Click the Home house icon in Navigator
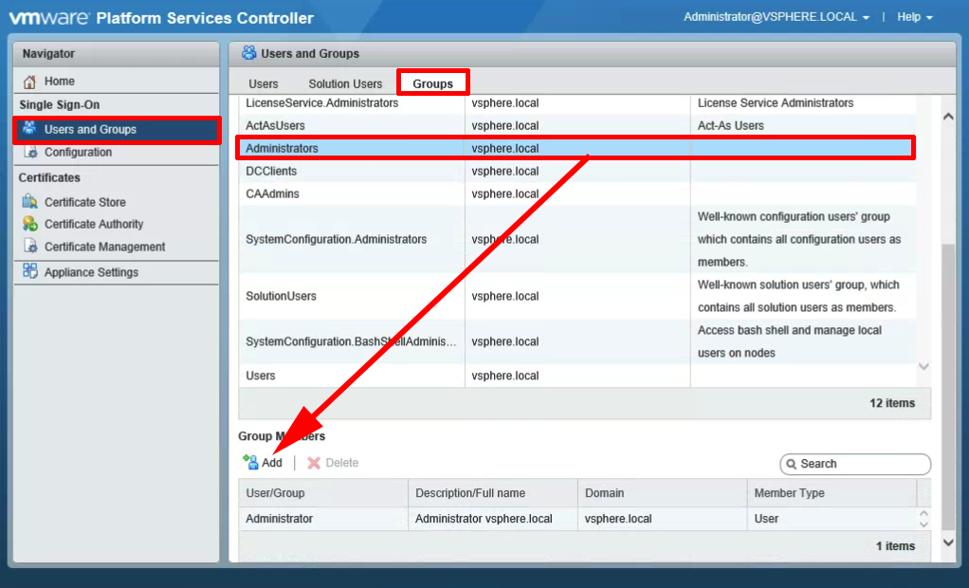The height and width of the screenshot is (588, 969). pos(29,82)
